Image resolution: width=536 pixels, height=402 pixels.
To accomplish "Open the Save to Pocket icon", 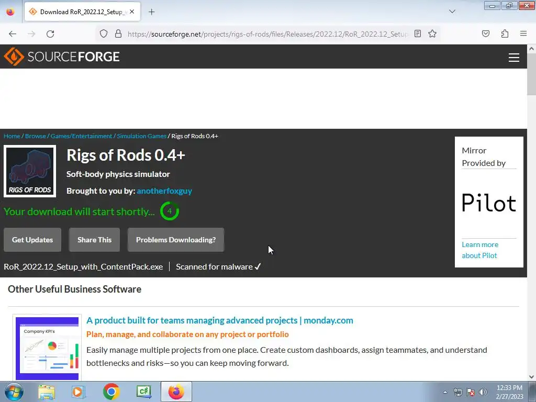I will click(x=485, y=33).
